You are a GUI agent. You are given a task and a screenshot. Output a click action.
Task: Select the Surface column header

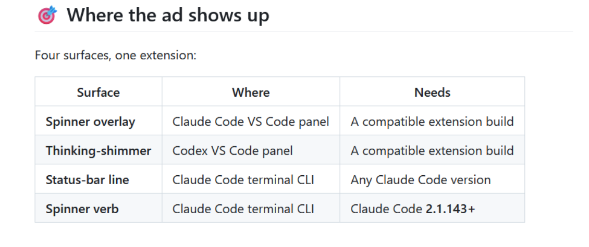99,92
